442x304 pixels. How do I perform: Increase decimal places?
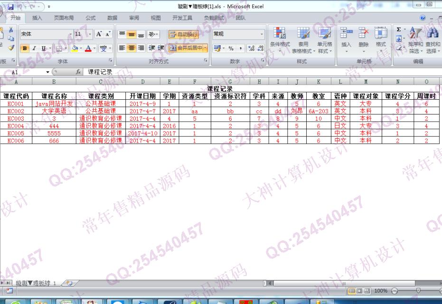point(252,48)
